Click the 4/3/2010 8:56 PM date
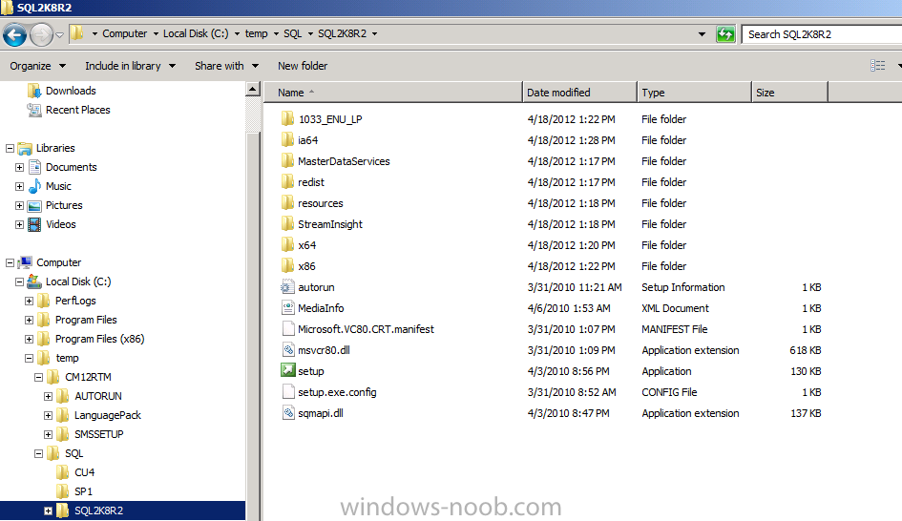The height and width of the screenshot is (521, 902). pyautogui.click(x=568, y=371)
